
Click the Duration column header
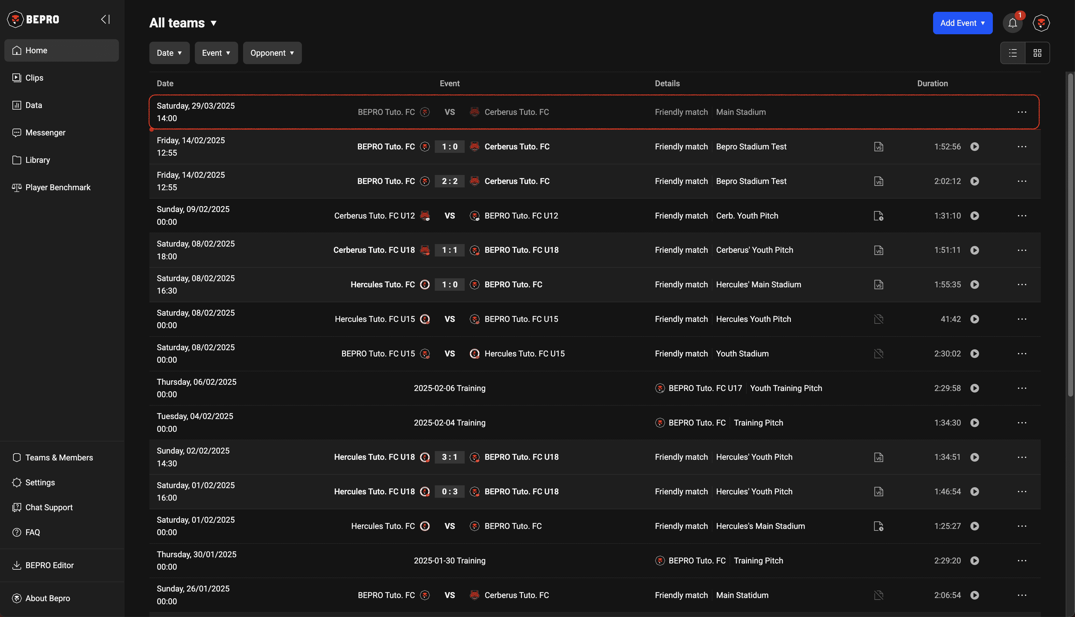pos(932,83)
